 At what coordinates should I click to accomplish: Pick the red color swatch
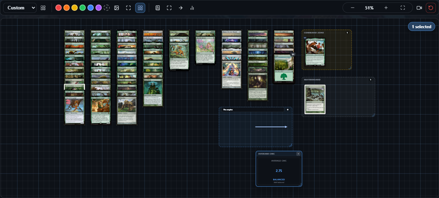click(x=59, y=8)
